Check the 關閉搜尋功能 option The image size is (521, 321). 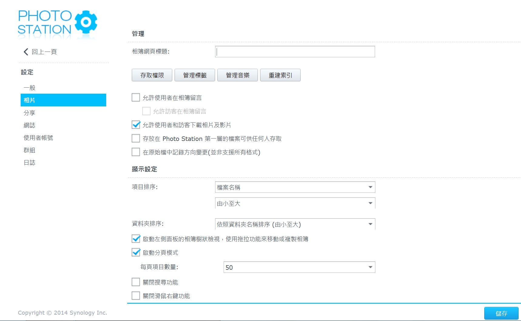click(x=136, y=282)
